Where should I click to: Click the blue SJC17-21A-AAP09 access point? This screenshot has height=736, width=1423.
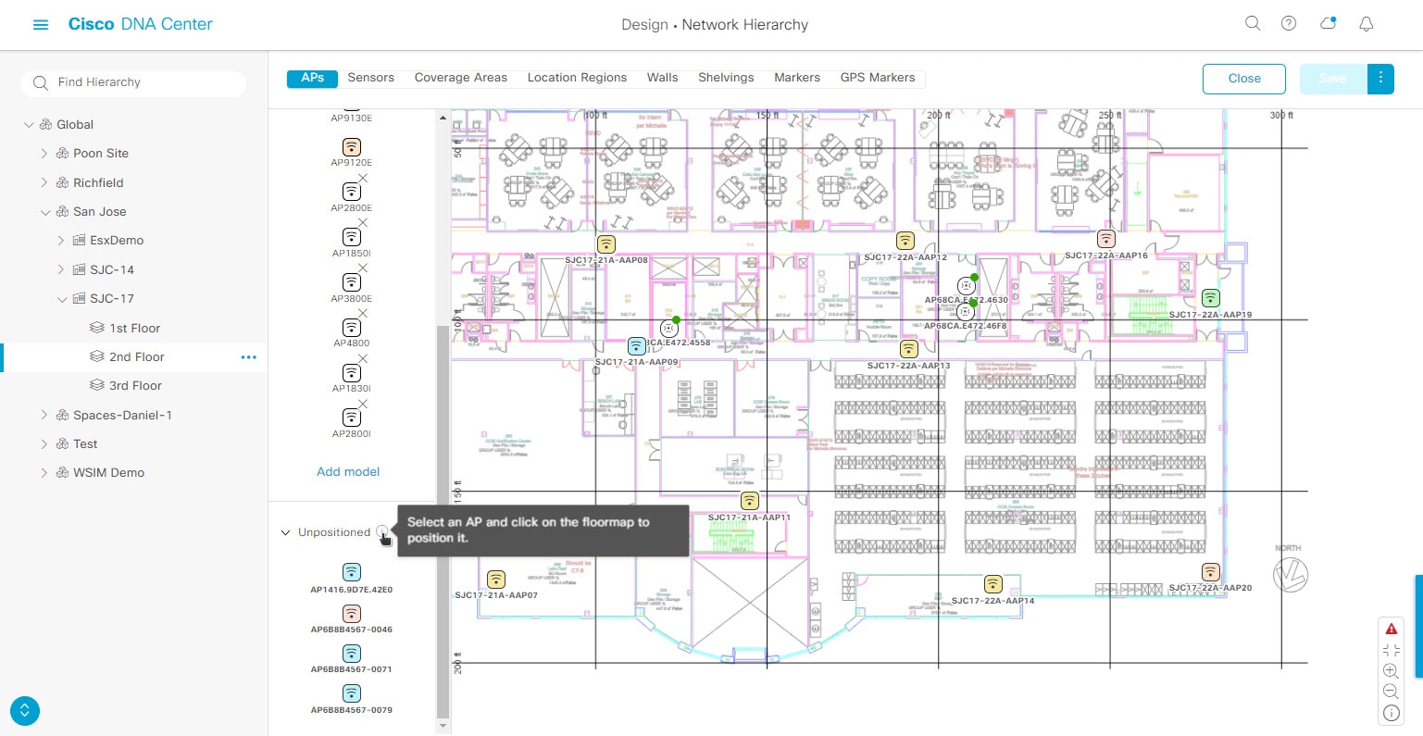pos(636,346)
